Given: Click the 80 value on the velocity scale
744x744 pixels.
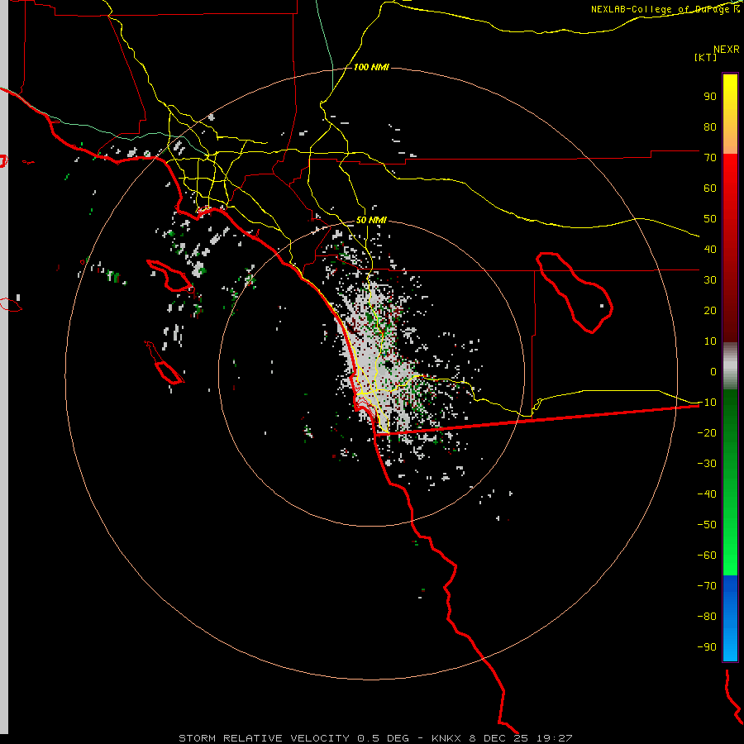Looking at the screenshot, I should tap(710, 127).
